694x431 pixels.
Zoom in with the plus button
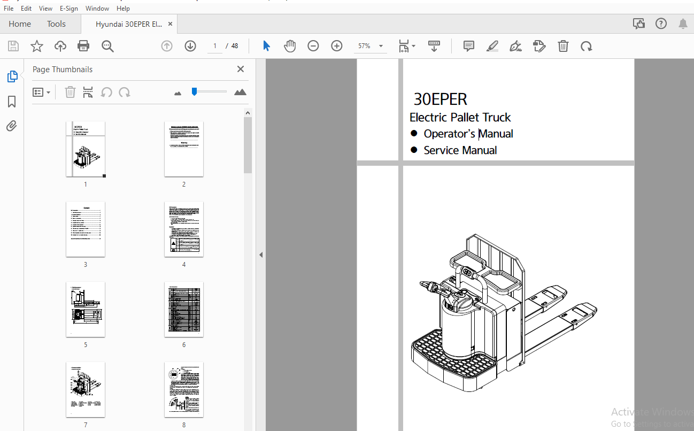coord(337,46)
